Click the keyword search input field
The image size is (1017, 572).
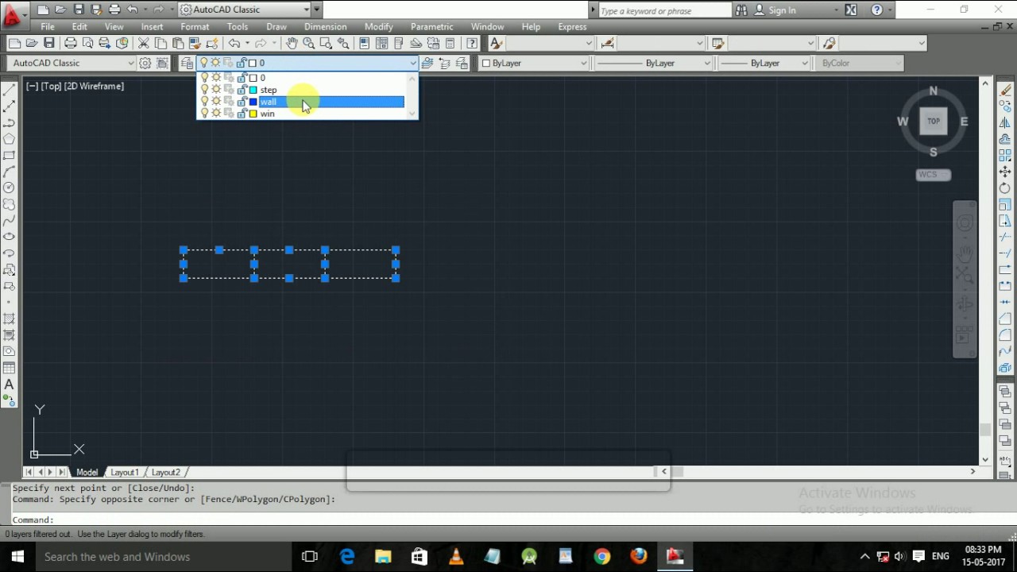point(664,10)
